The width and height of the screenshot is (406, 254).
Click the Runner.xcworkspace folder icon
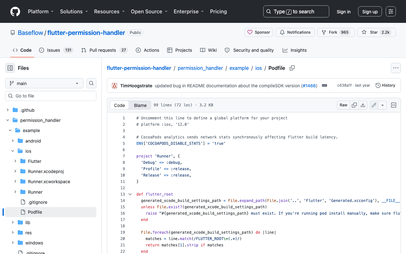(23, 182)
